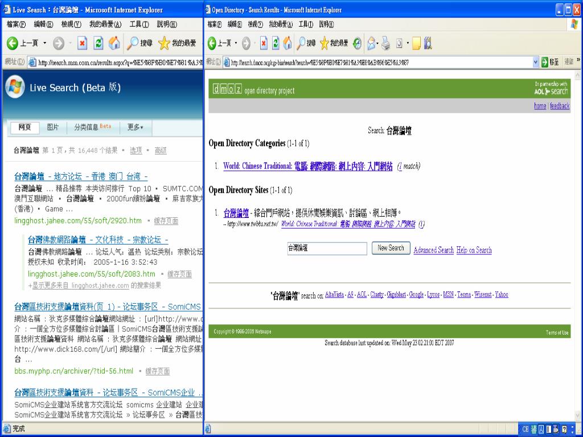The width and height of the screenshot is (583, 437).
Task: Click the AOL search partnership logo
Action: (x=551, y=89)
